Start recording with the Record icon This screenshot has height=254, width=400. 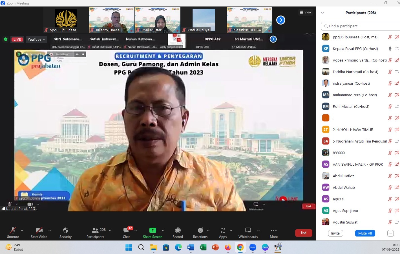point(178,230)
